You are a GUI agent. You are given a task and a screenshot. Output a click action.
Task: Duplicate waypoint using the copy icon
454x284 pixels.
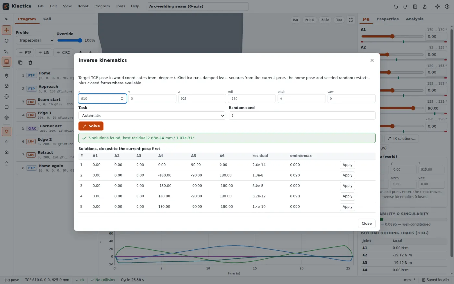click(x=20, y=63)
